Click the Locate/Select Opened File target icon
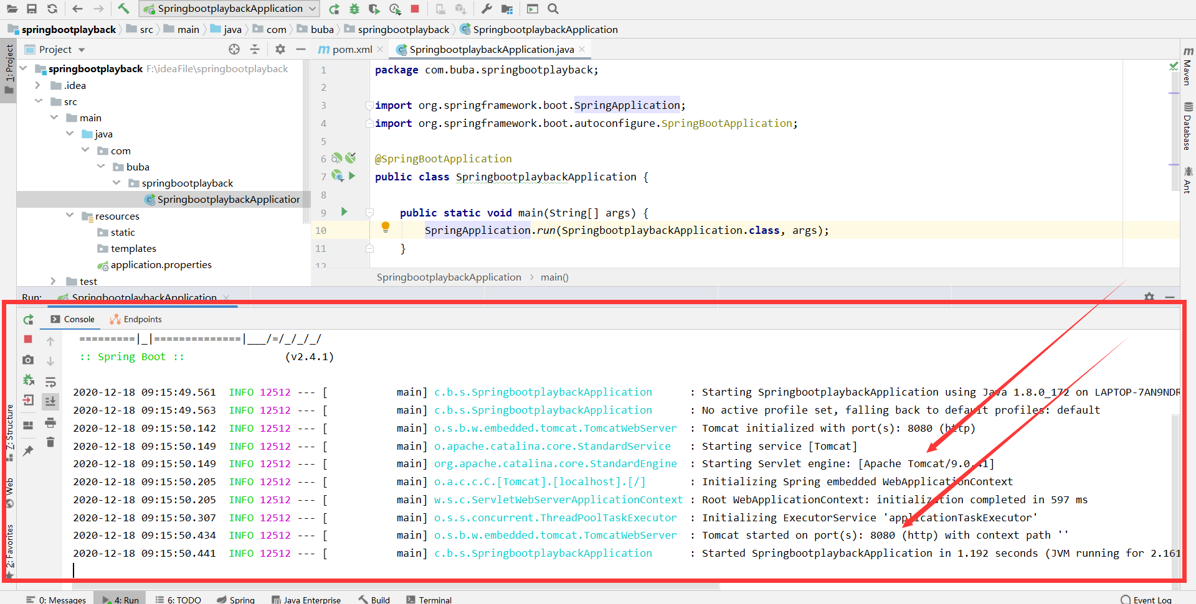The width and height of the screenshot is (1196, 604). [x=234, y=49]
